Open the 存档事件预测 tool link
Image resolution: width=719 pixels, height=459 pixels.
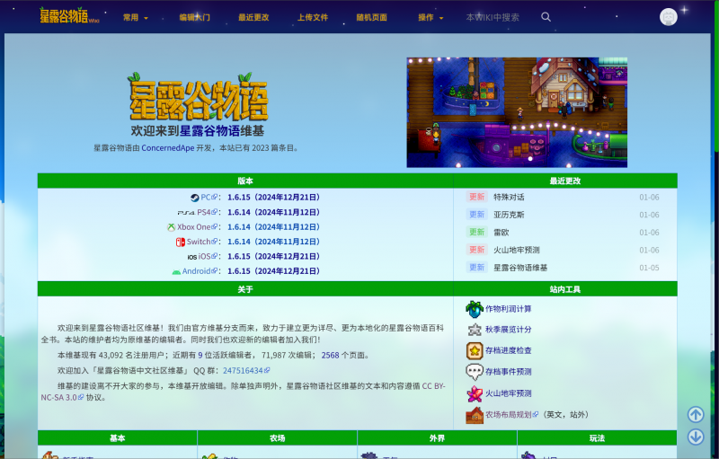[x=509, y=372]
